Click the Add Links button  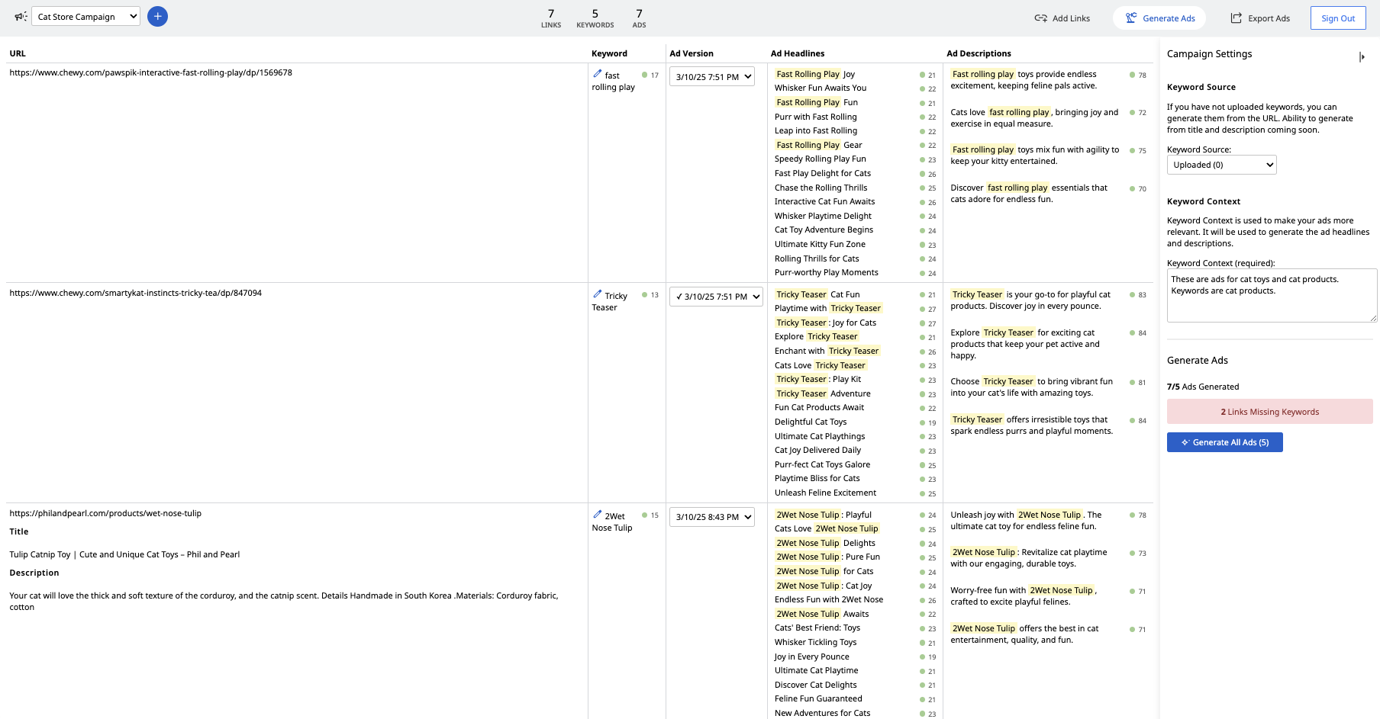(x=1062, y=18)
